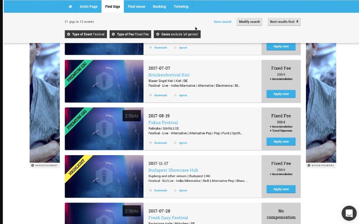Open the Ticketing tab
This screenshot has width=359, height=224.
click(x=181, y=6)
